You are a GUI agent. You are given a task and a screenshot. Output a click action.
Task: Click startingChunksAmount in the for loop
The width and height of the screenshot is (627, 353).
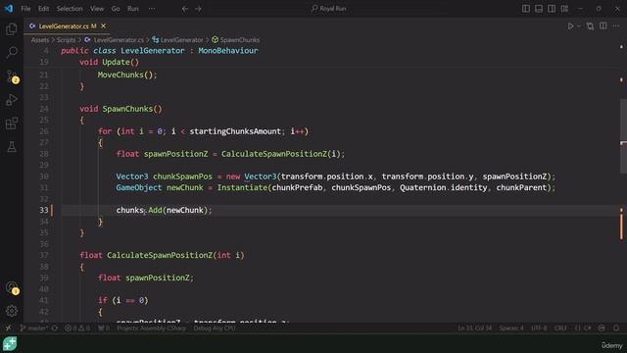pyautogui.click(x=235, y=131)
